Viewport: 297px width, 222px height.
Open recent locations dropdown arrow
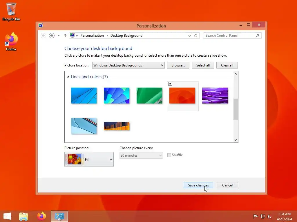pos(59,36)
